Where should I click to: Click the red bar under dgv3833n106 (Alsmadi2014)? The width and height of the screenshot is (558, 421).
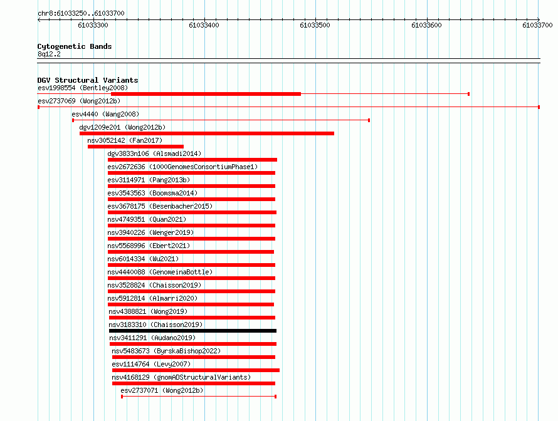(x=192, y=160)
